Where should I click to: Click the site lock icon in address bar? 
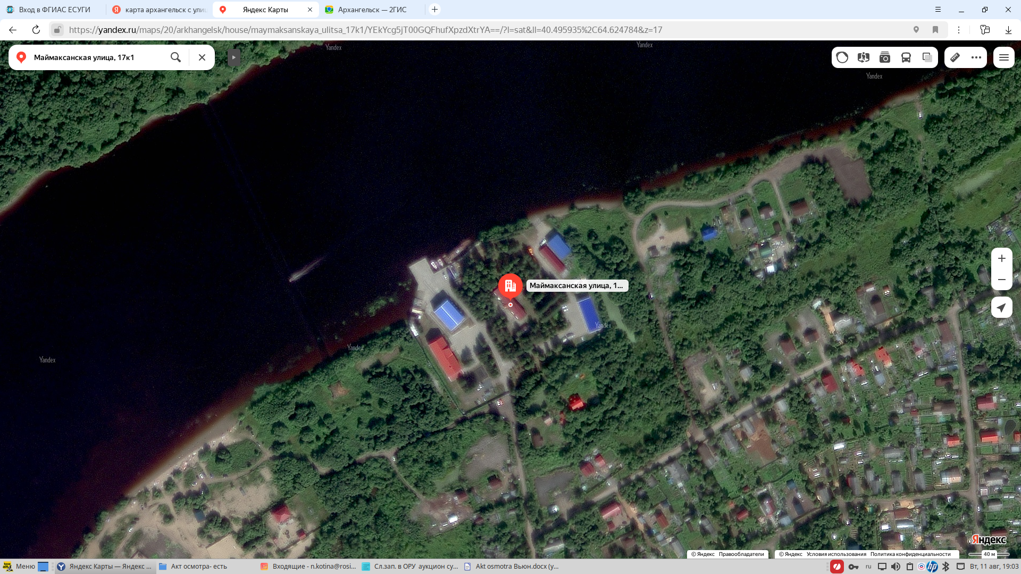(x=57, y=30)
